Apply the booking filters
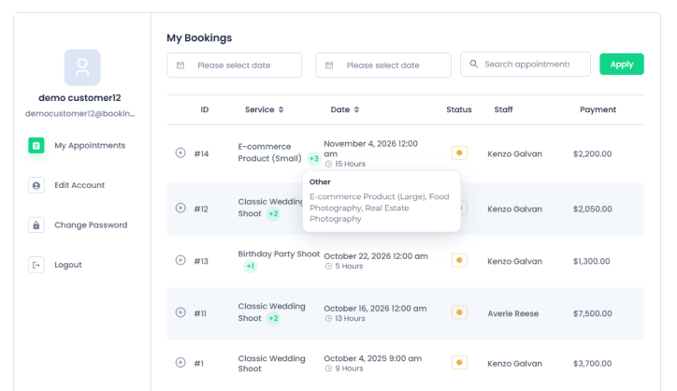 [621, 65]
